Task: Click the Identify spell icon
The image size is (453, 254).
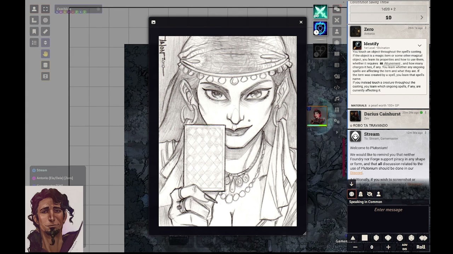Action: coord(357,45)
